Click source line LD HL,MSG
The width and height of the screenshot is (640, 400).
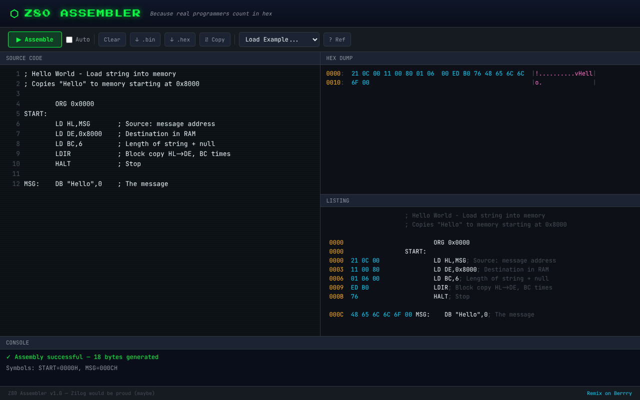[x=73, y=124]
